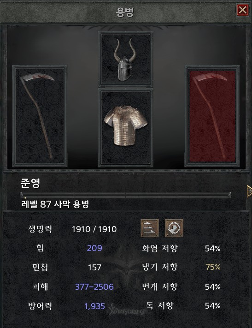
Task: Select the 힘 strength value 209
Action: [94, 248]
